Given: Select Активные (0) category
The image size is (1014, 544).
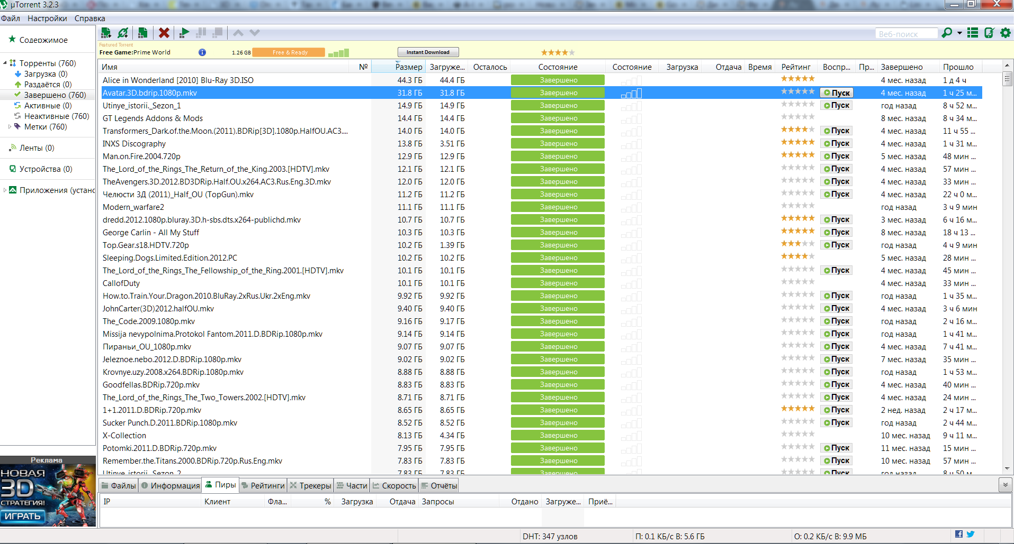Looking at the screenshot, I should [48, 106].
